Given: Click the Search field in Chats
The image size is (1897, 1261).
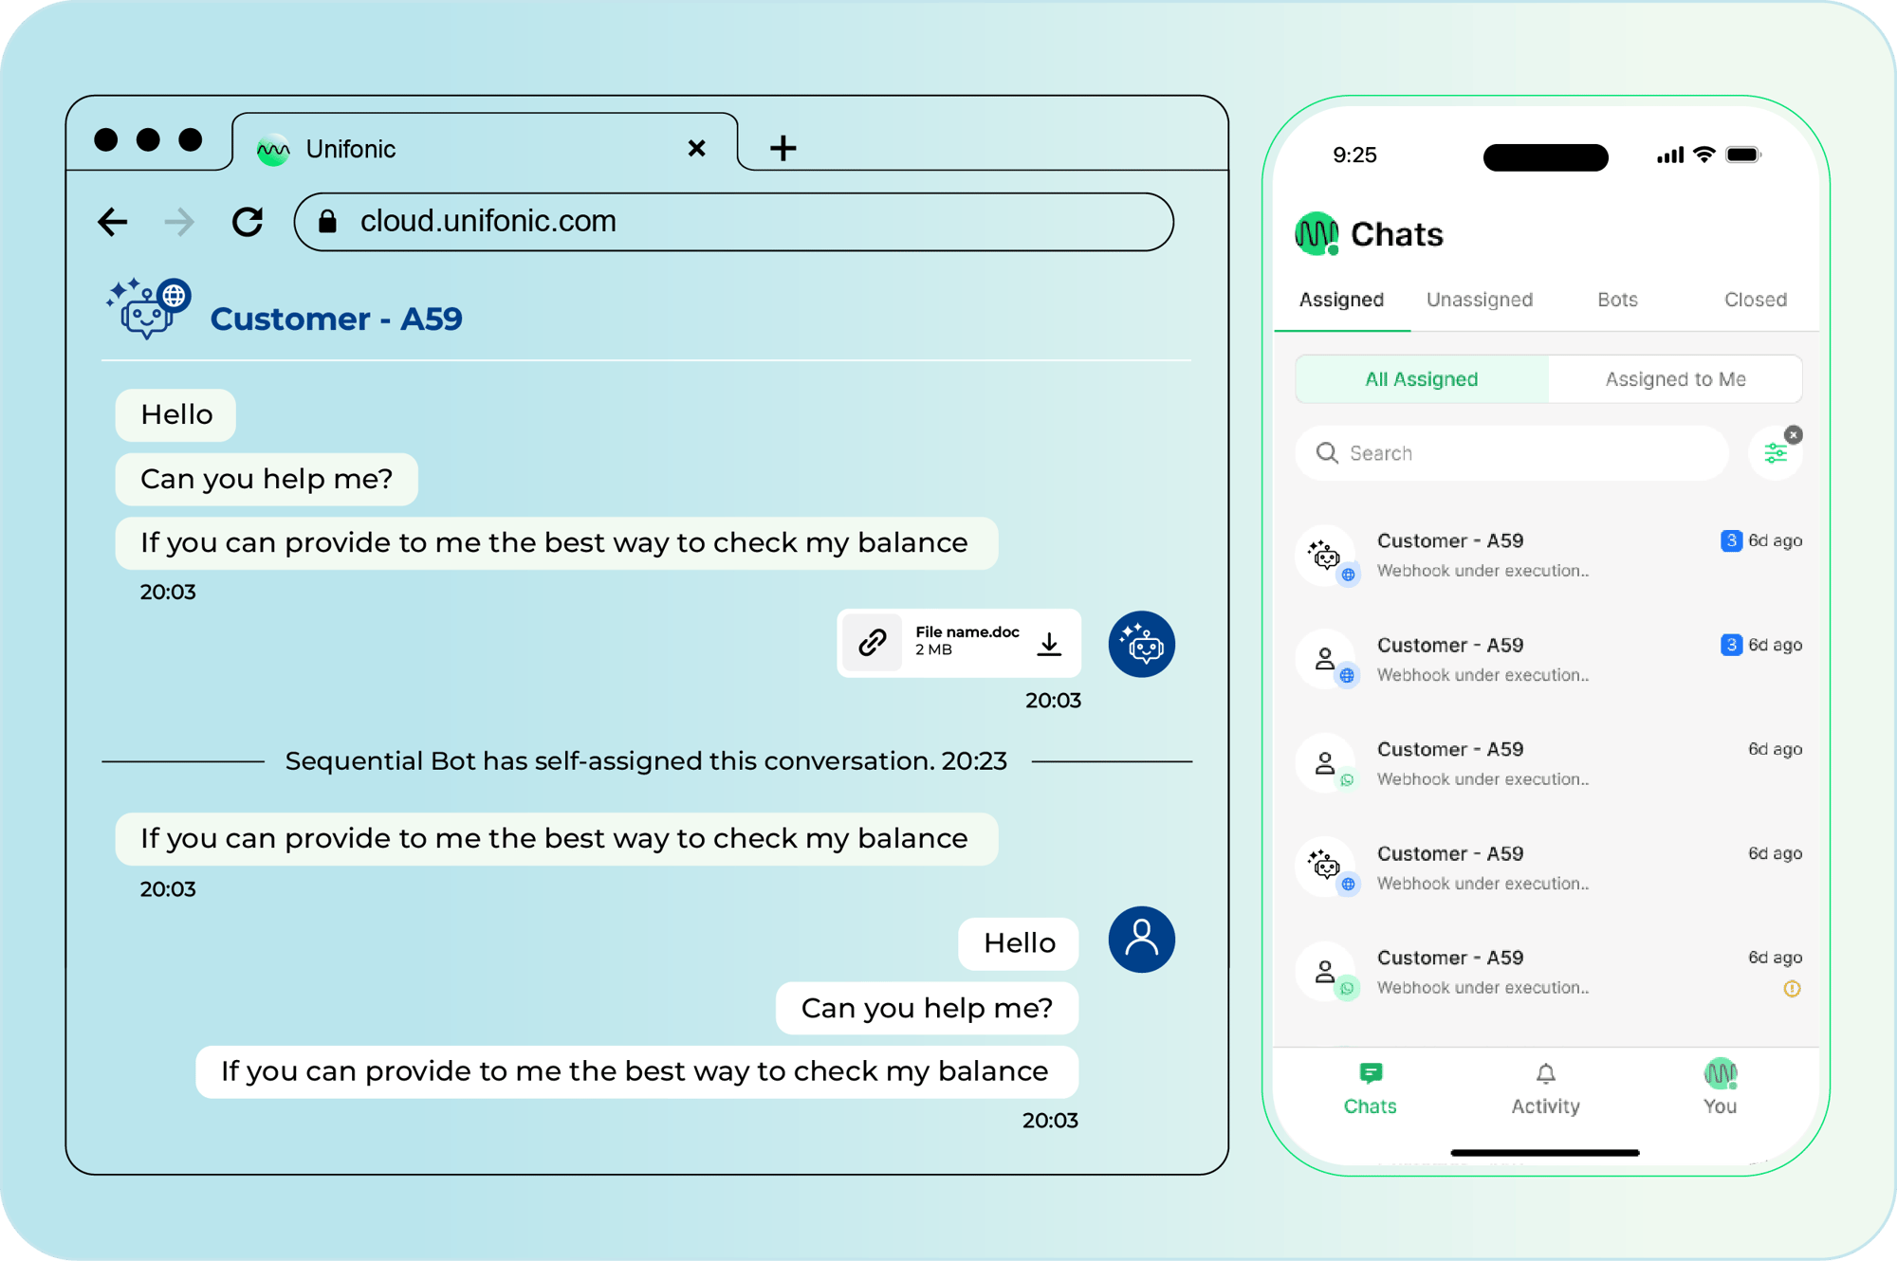Looking at the screenshot, I should [1512, 453].
